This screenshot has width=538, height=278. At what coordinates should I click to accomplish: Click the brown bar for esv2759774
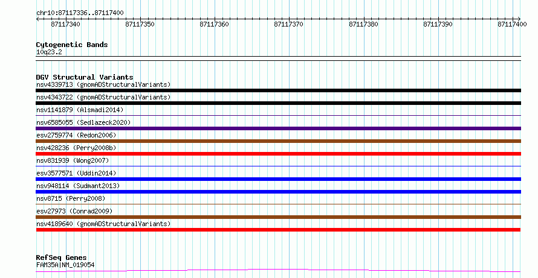click(x=278, y=141)
